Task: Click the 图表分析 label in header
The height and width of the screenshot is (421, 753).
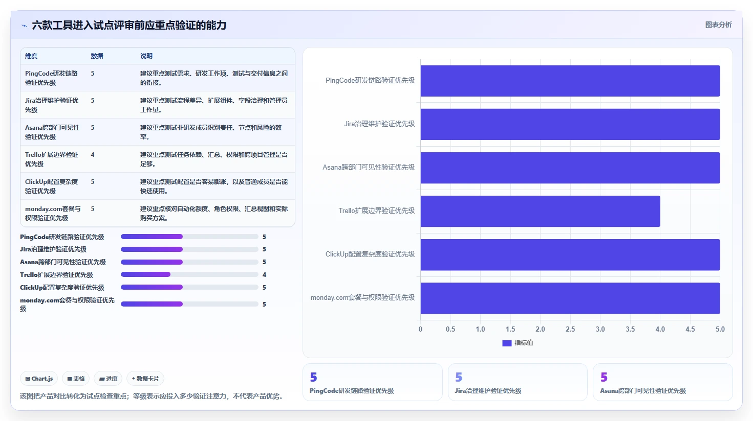Action: (718, 25)
